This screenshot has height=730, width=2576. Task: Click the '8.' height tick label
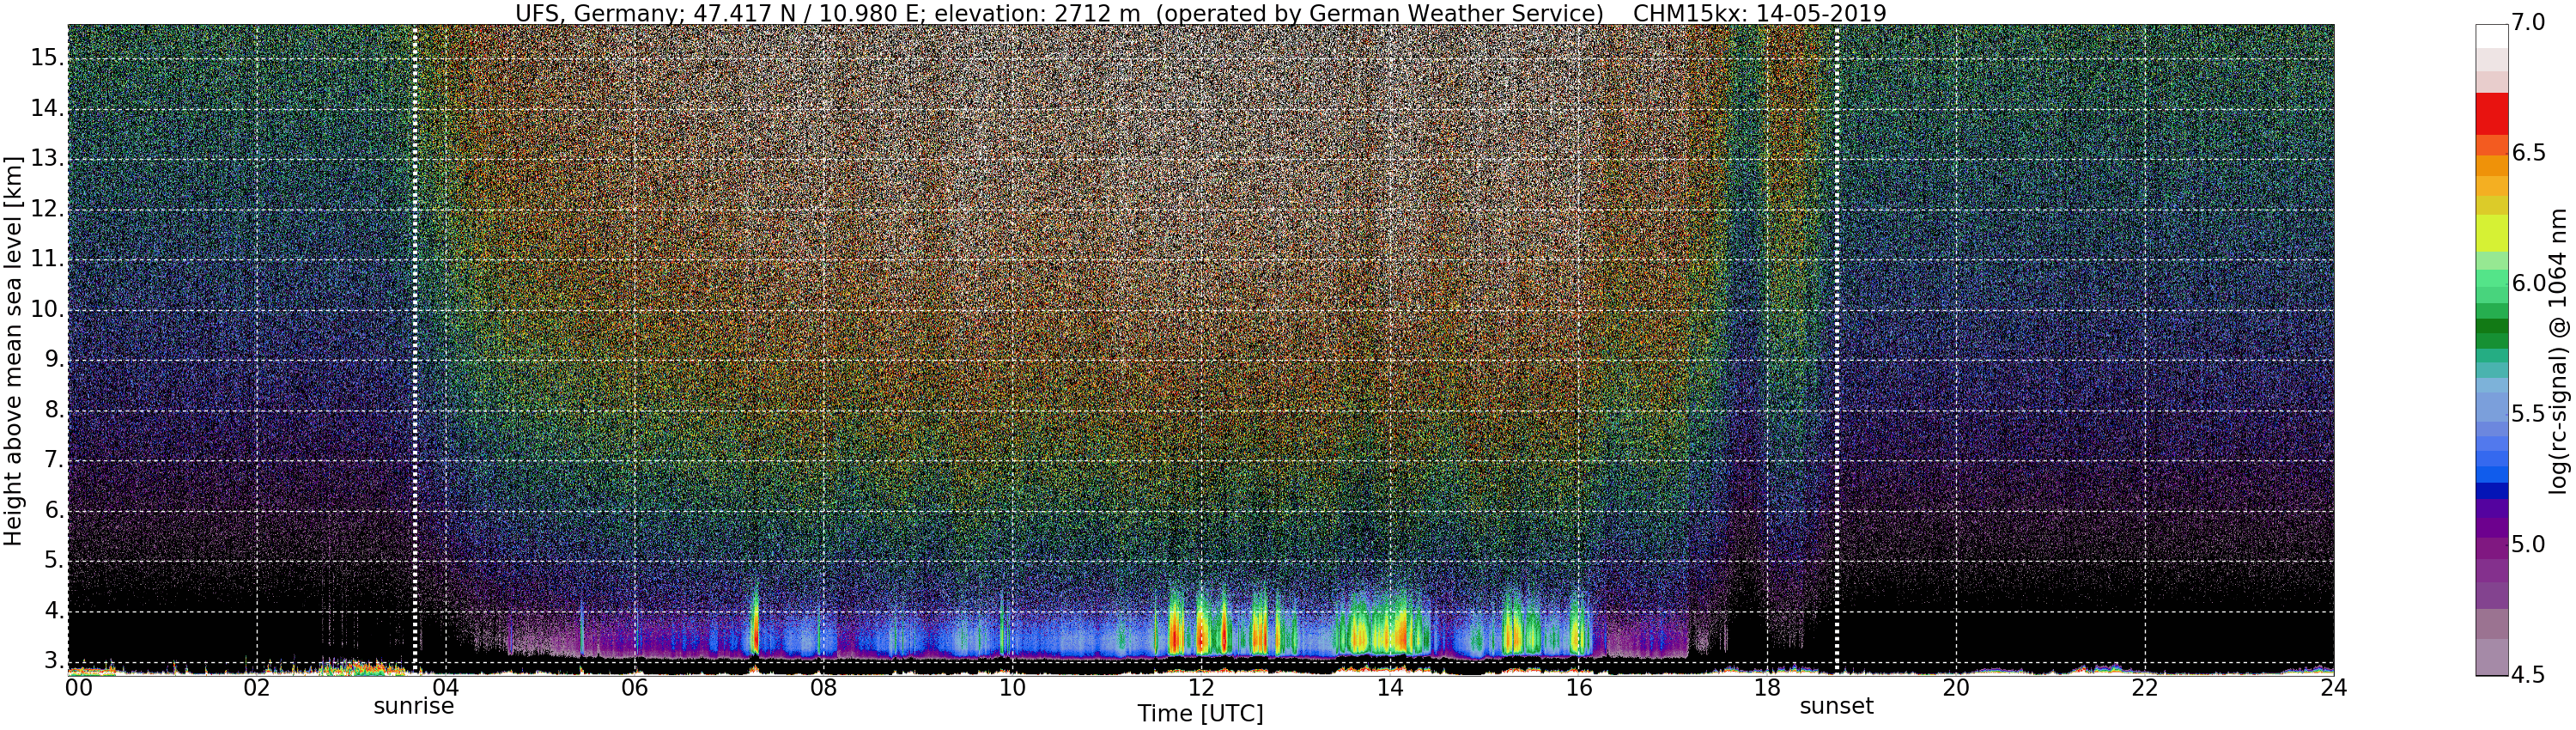click(x=53, y=411)
